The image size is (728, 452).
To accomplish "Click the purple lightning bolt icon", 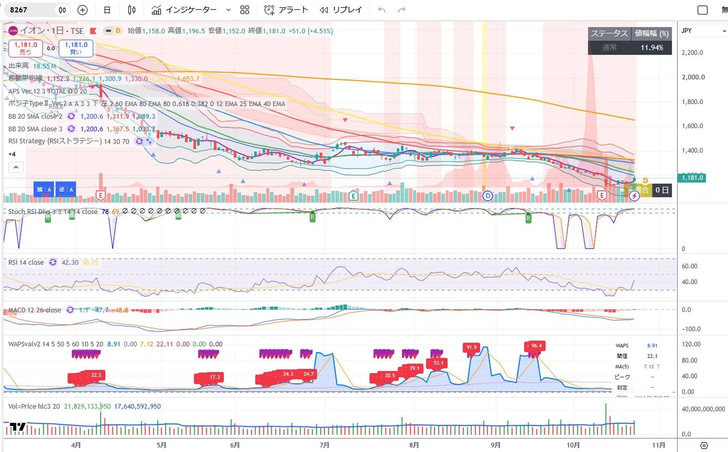I will tap(634, 196).
